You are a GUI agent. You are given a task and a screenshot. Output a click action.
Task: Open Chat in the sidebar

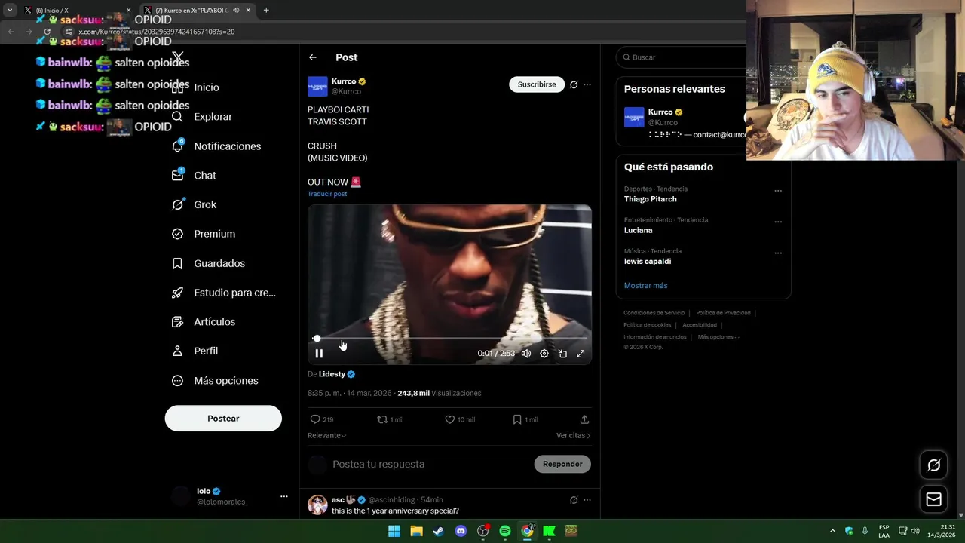coord(195,175)
